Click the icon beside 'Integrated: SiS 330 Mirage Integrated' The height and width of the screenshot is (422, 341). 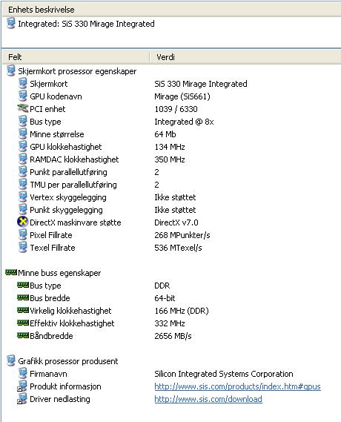point(11,23)
